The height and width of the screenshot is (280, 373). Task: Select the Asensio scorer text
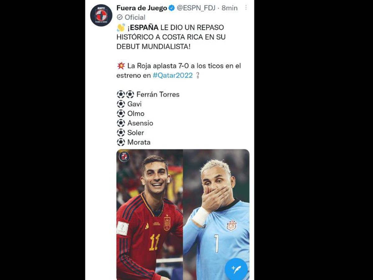[x=140, y=123]
